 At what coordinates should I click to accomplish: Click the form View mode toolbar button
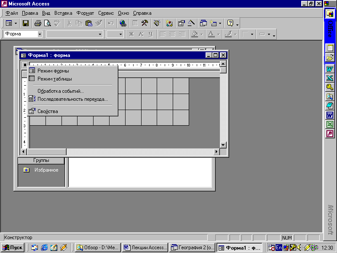click(x=9, y=23)
